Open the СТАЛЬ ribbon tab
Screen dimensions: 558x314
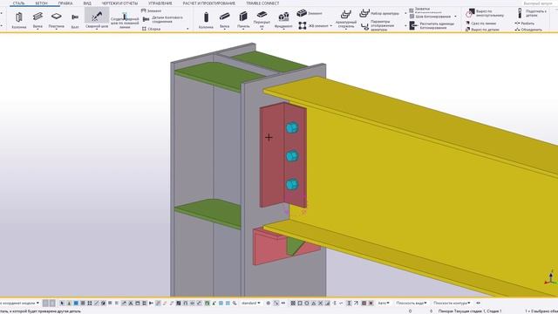coord(19,3)
